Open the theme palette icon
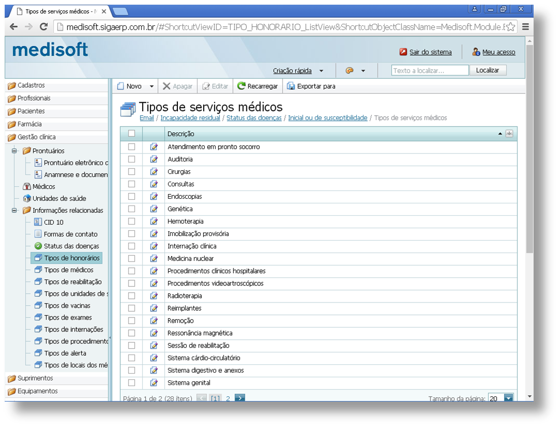Image resolution: width=559 pixels, height=427 pixels. [350, 71]
